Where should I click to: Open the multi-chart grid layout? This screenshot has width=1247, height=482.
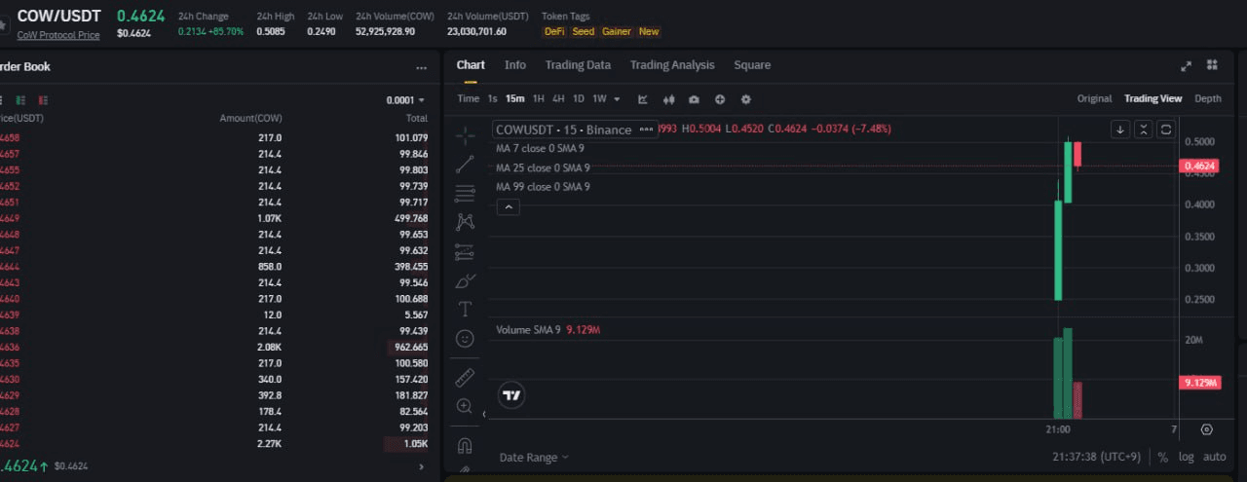[x=1212, y=65]
